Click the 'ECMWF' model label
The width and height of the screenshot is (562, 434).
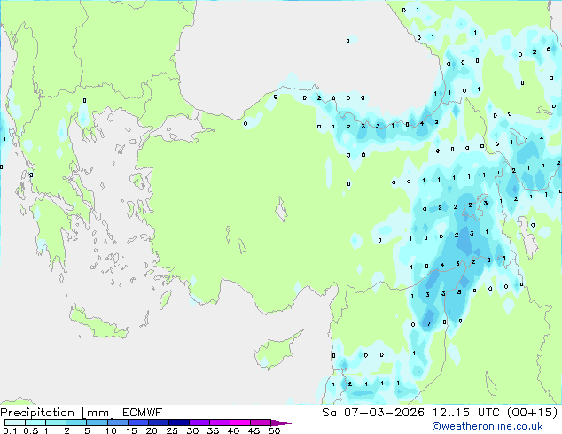click(143, 413)
